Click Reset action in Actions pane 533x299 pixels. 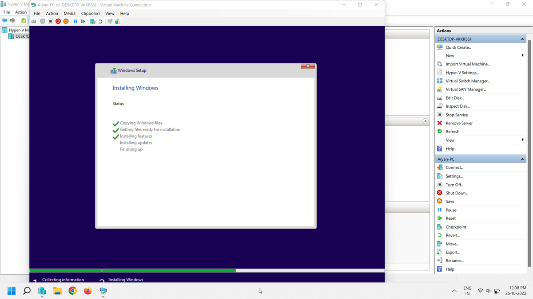point(451,218)
